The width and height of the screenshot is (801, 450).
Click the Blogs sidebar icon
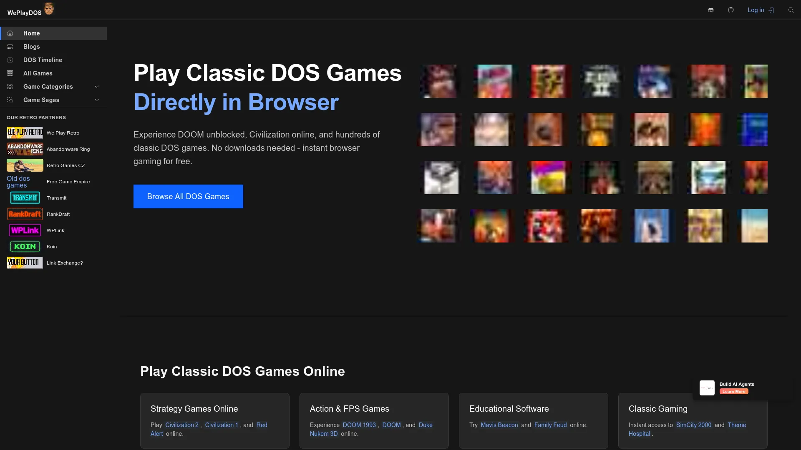(x=10, y=47)
